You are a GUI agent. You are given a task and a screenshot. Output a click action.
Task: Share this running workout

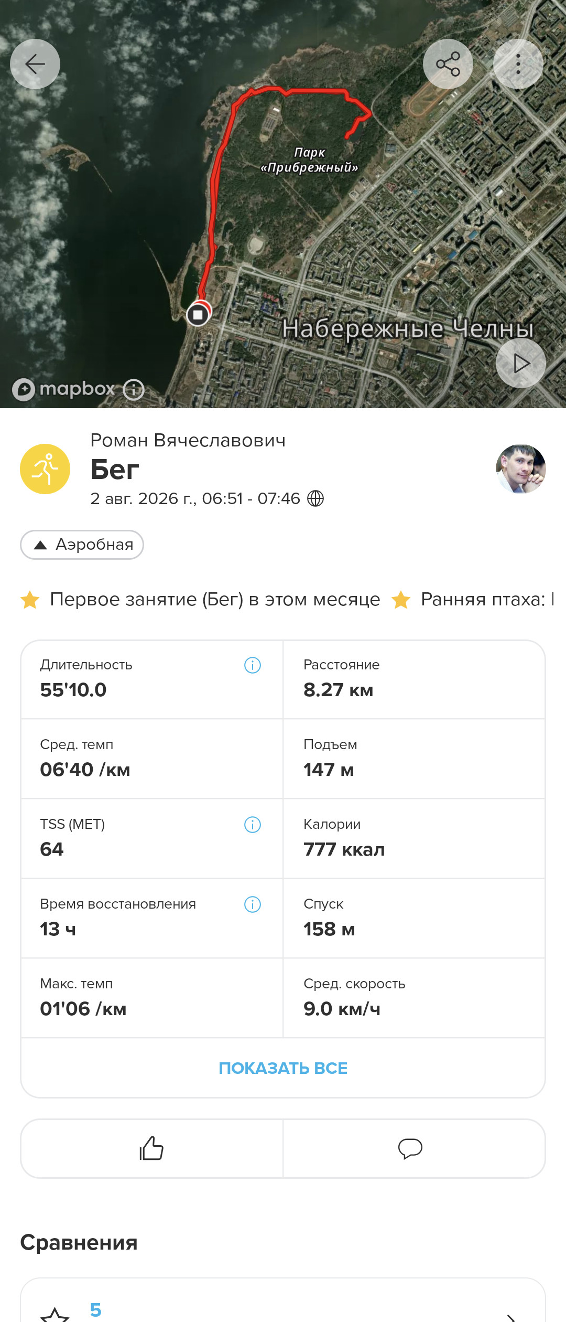click(448, 64)
